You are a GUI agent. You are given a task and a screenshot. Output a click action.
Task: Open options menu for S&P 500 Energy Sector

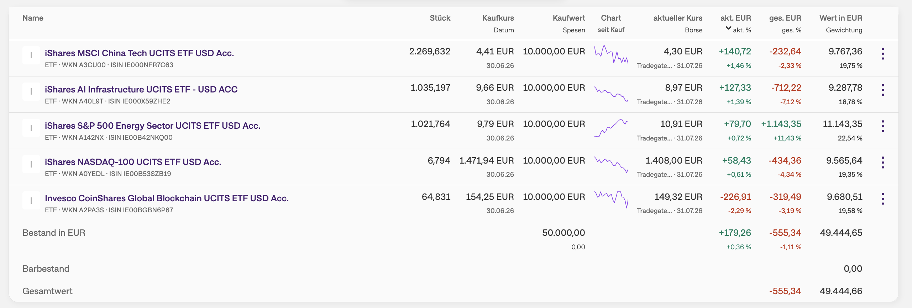tap(883, 126)
